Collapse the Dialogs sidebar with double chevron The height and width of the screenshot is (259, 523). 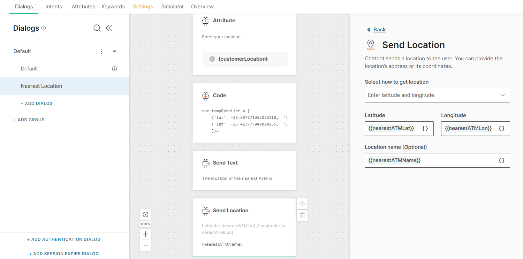point(109,28)
